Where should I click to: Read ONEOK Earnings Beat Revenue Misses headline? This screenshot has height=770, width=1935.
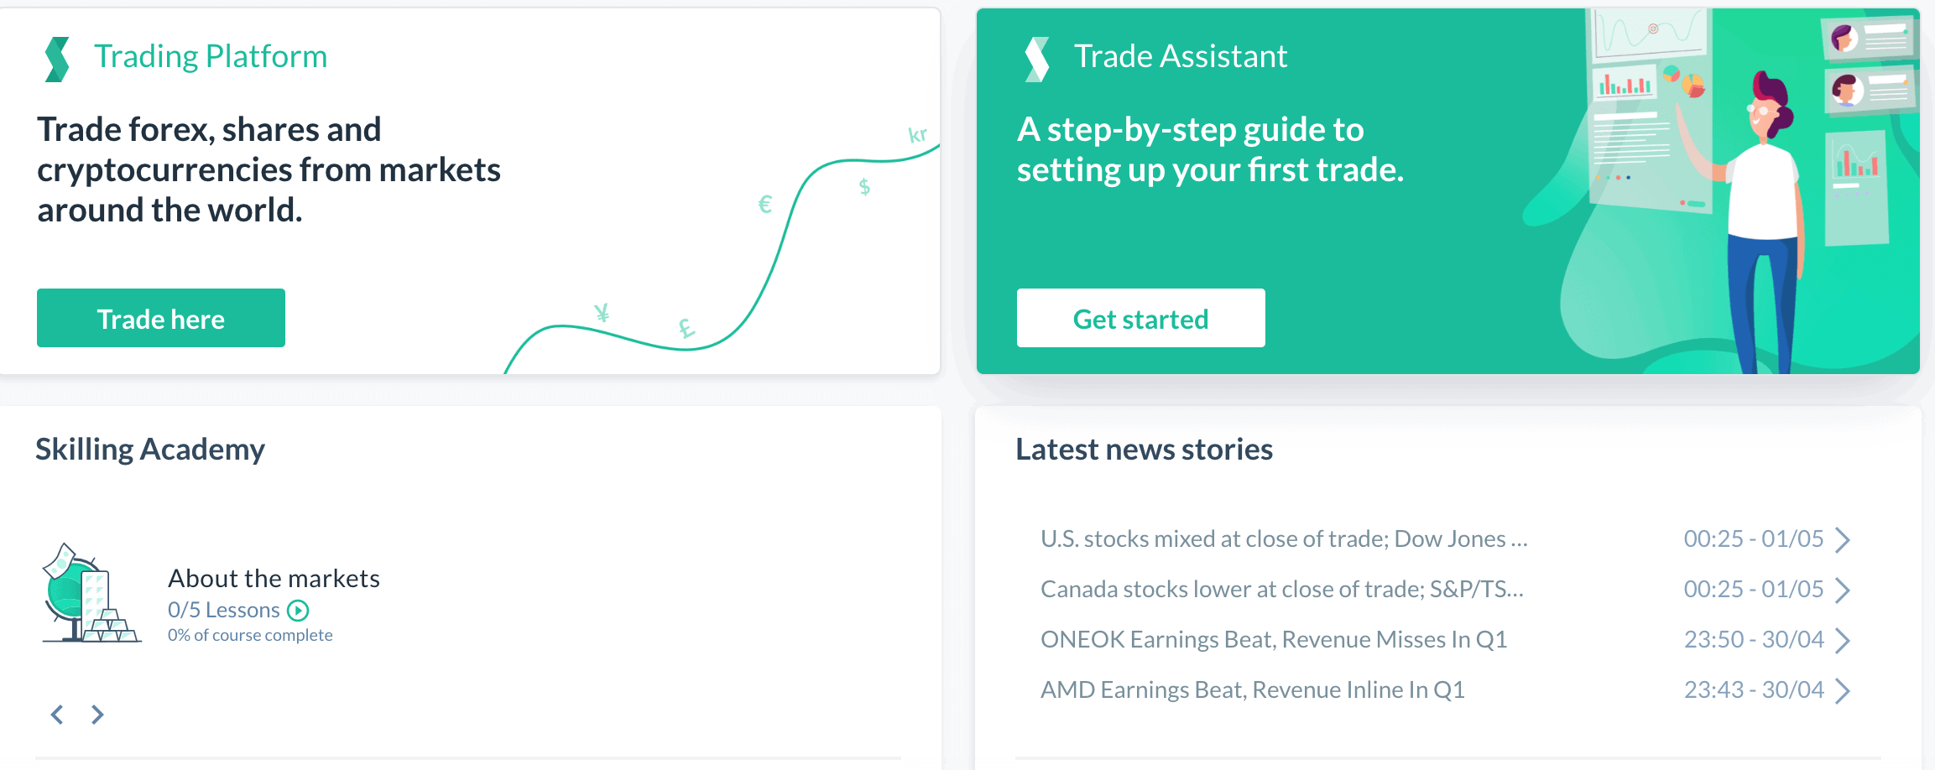[1273, 639]
